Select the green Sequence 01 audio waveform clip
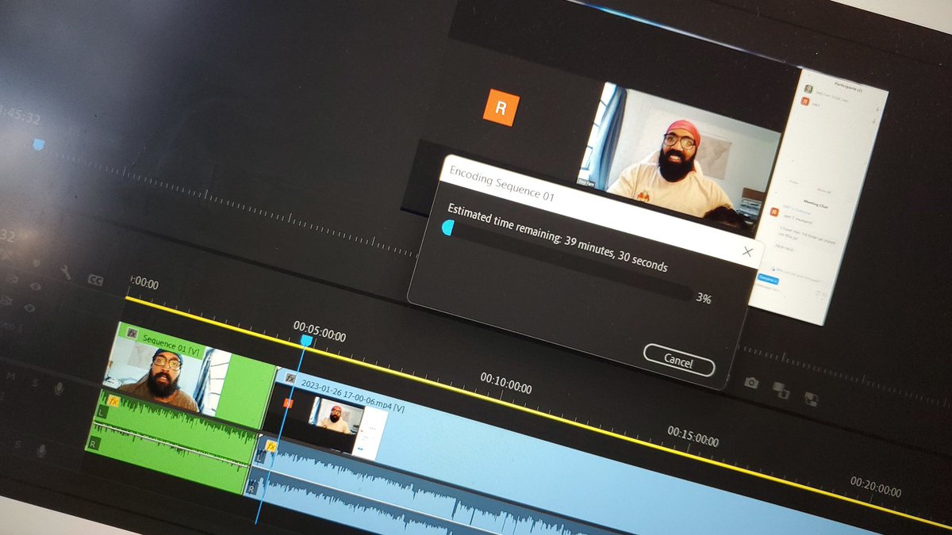The image size is (952, 535). pyautogui.click(x=171, y=441)
